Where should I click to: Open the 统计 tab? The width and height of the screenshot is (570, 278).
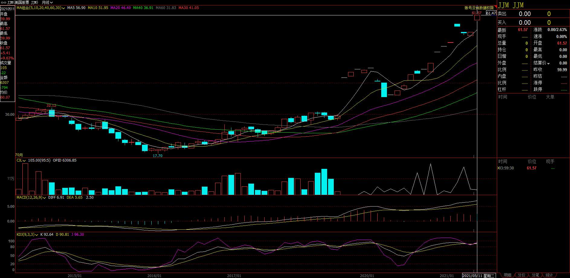click(549, 275)
